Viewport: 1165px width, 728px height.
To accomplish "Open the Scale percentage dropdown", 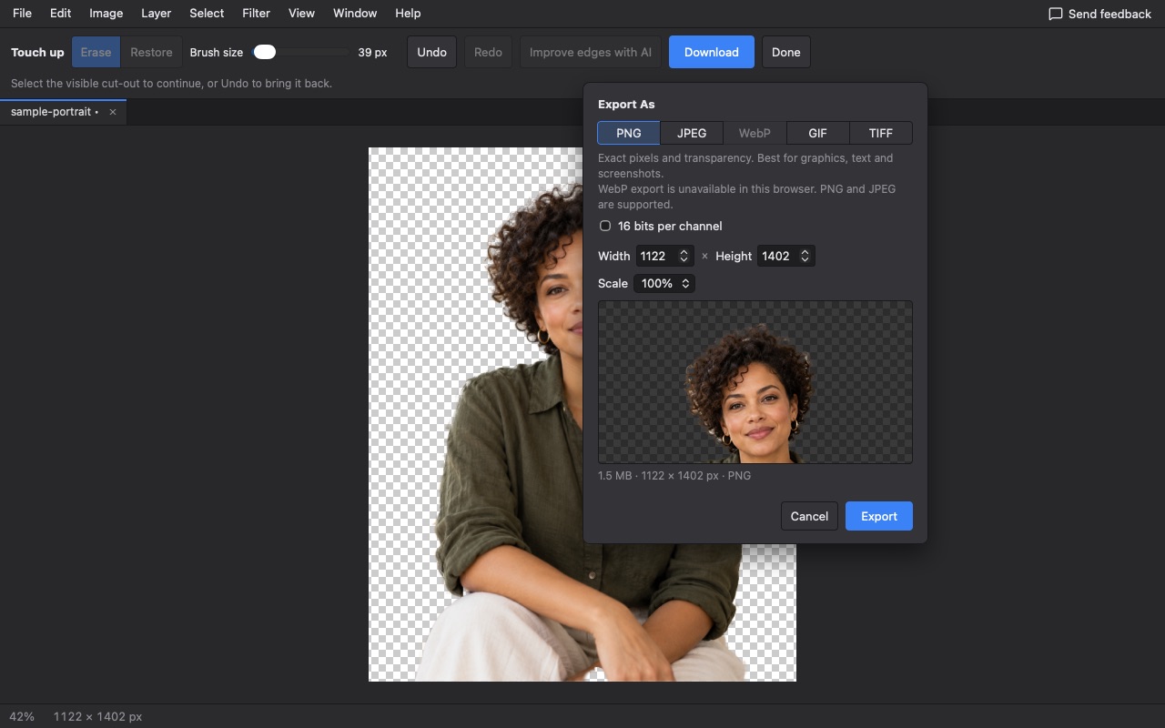I will coord(664,284).
